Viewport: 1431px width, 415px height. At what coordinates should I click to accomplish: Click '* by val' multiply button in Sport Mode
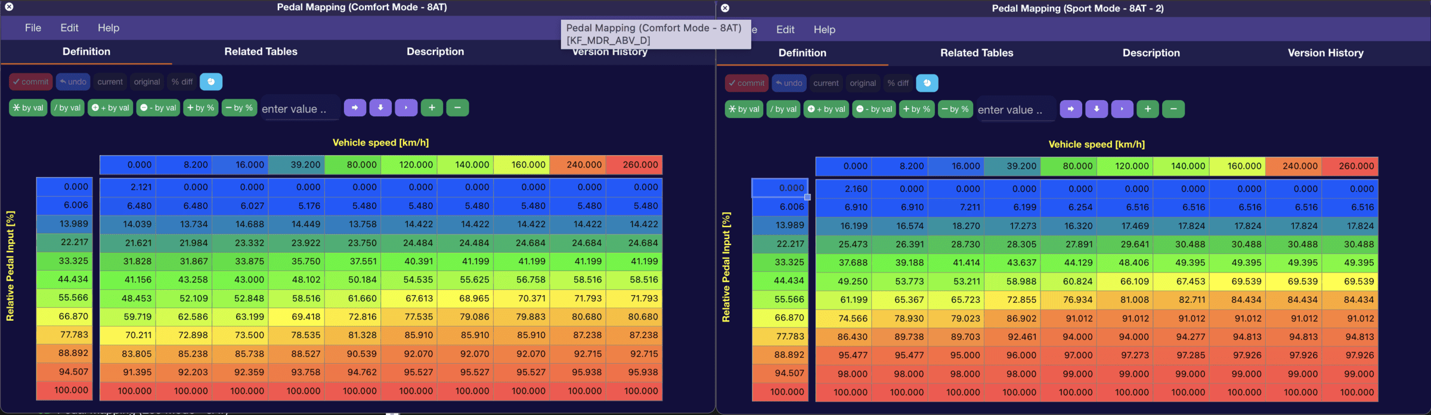click(x=744, y=109)
